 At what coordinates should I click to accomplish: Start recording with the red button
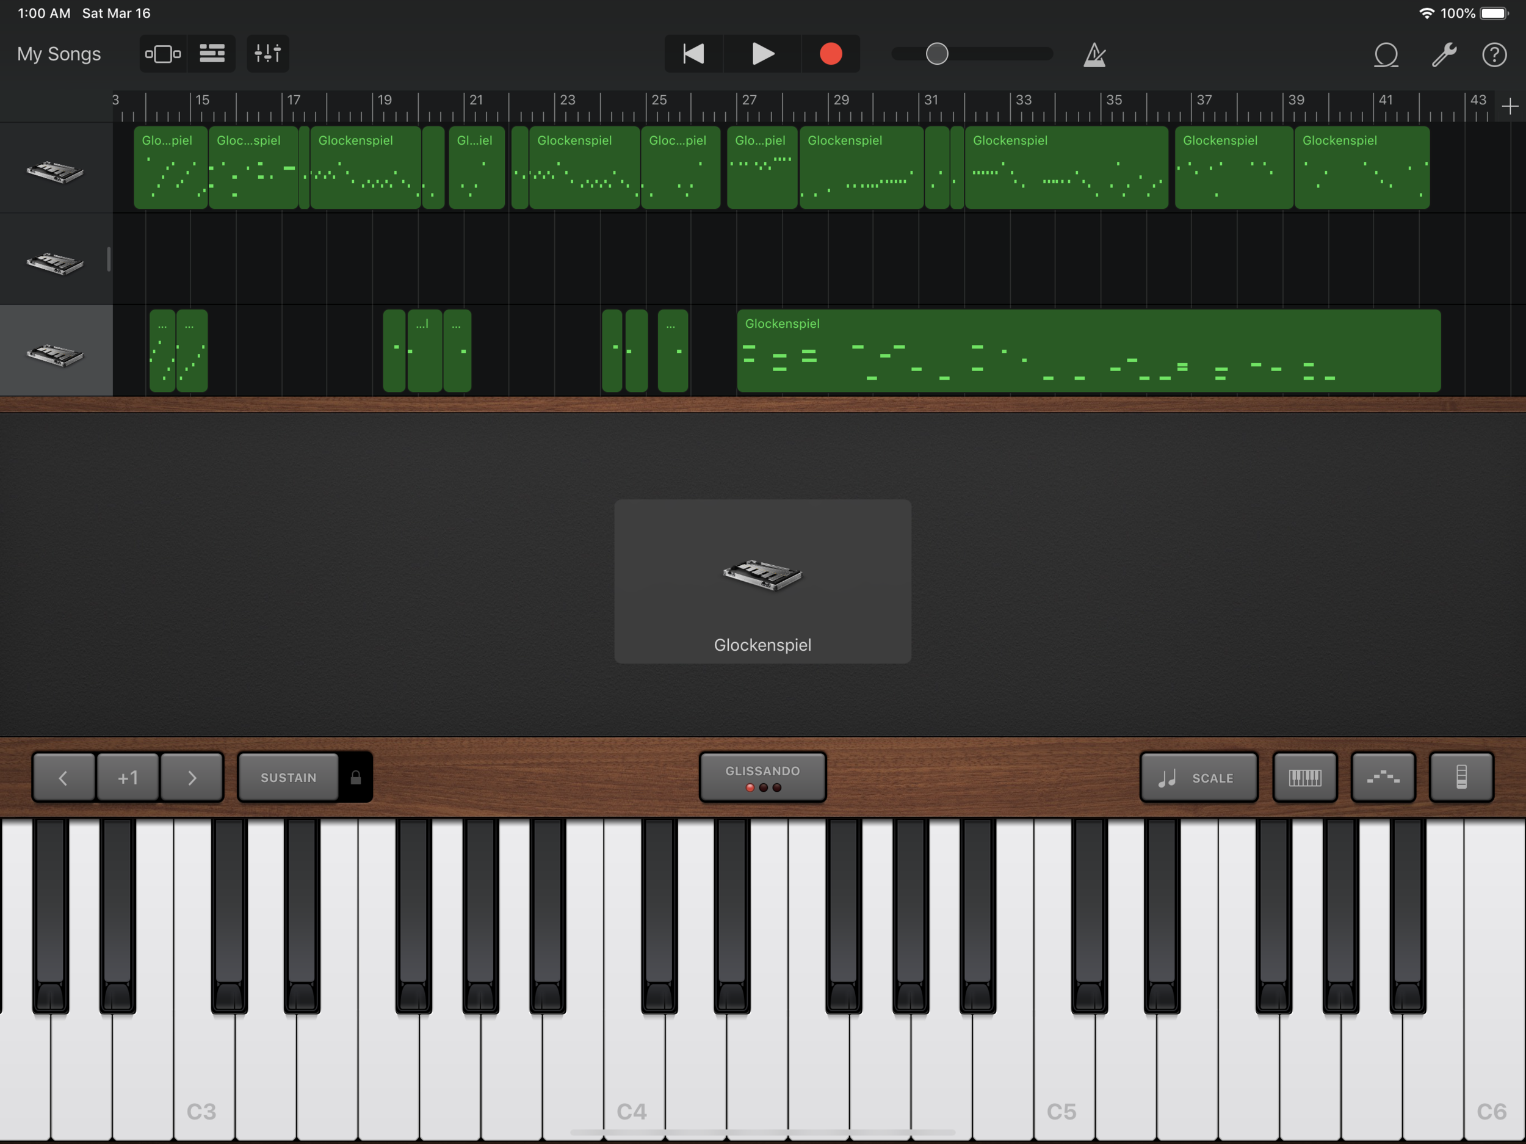click(x=831, y=54)
